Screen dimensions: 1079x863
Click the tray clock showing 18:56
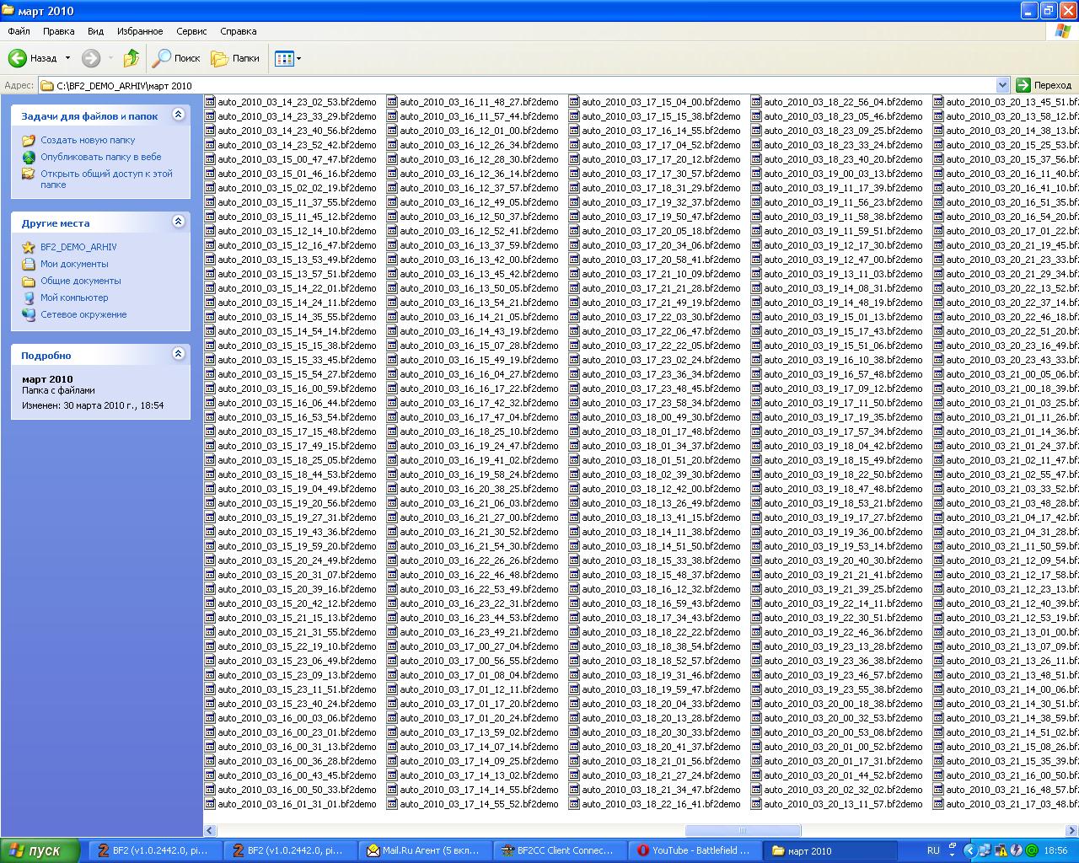click(x=1055, y=851)
